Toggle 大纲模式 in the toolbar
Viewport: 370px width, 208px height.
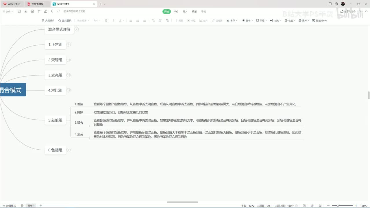48,21
